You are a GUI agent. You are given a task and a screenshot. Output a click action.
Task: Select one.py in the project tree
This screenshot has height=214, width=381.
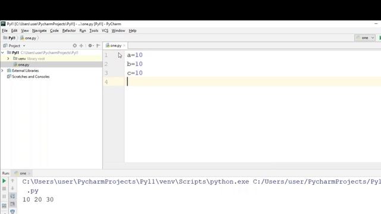[x=24, y=65]
